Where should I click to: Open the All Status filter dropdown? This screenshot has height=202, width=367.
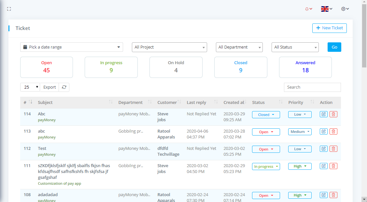[295, 47]
